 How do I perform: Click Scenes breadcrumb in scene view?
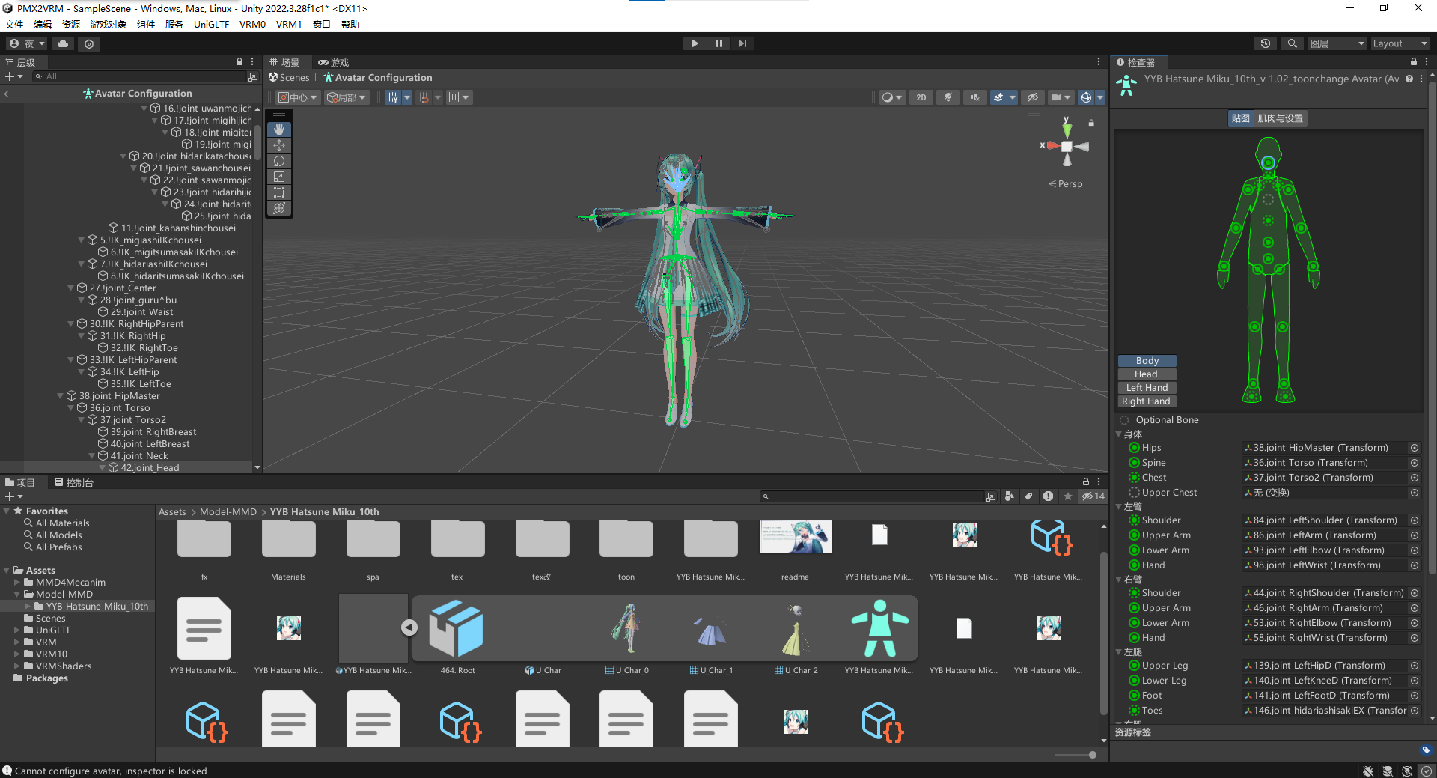(289, 78)
